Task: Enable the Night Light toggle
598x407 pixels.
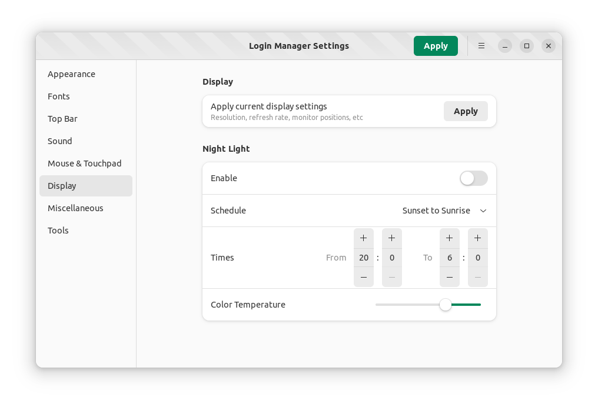Action: click(473, 178)
